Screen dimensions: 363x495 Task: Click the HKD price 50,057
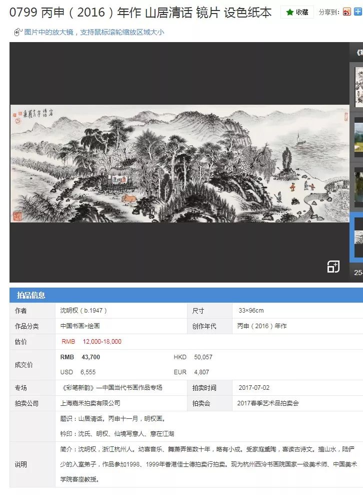[x=203, y=357]
